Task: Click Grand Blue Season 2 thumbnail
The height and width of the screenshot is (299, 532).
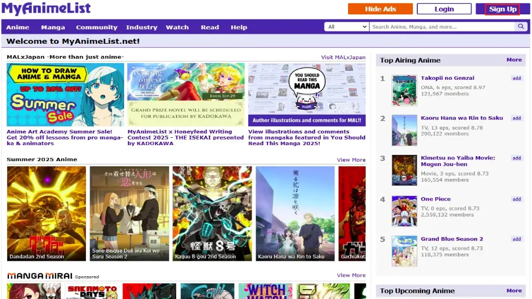Action: [x=404, y=251]
